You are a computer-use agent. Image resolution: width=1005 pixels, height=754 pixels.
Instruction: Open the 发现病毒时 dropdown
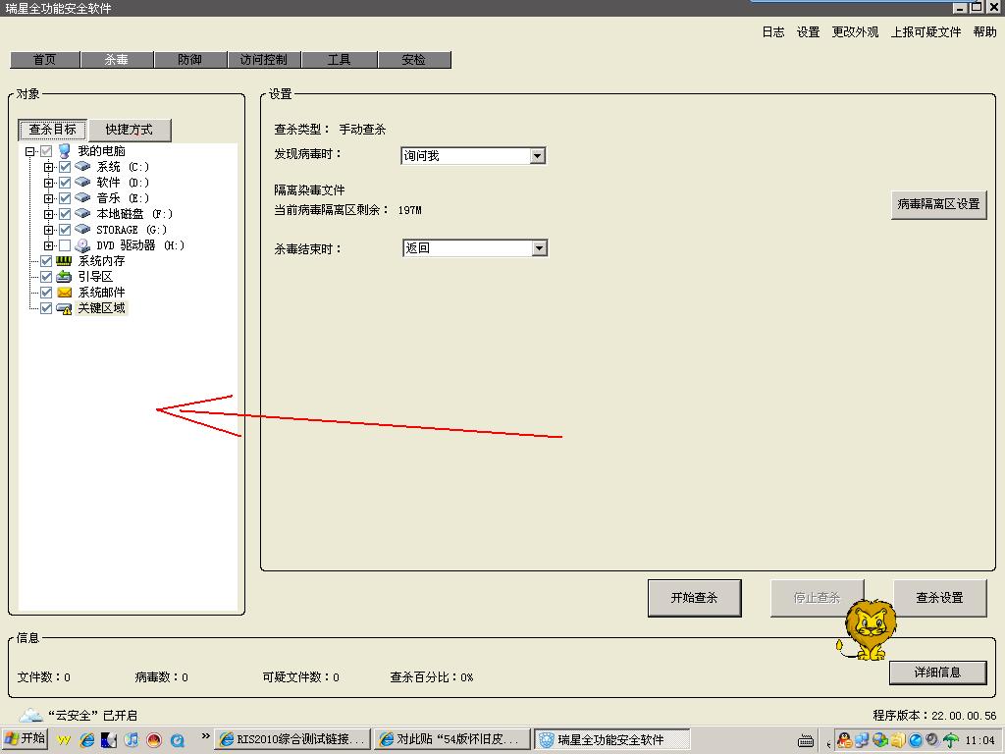538,156
